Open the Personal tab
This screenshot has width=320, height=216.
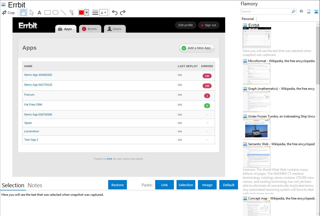(248, 19)
